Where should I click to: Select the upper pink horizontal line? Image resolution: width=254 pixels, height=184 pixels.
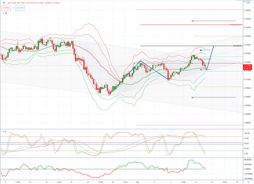click(x=190, y=10)
